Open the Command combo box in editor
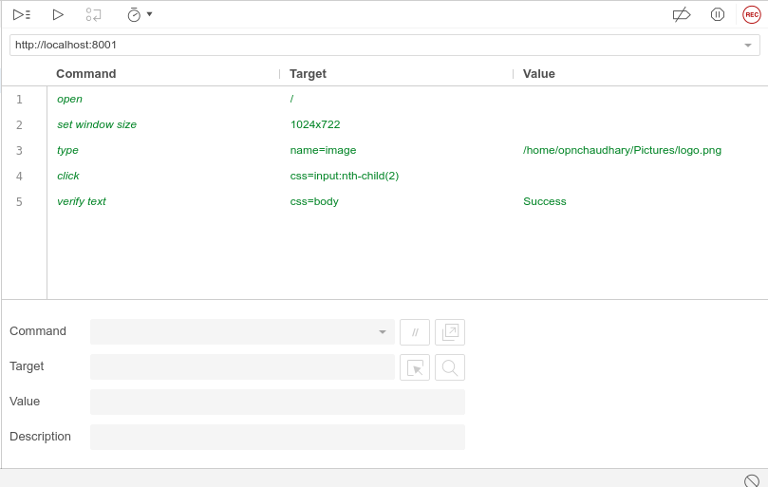This screenshot has height=487, width=768. [242, 331]
